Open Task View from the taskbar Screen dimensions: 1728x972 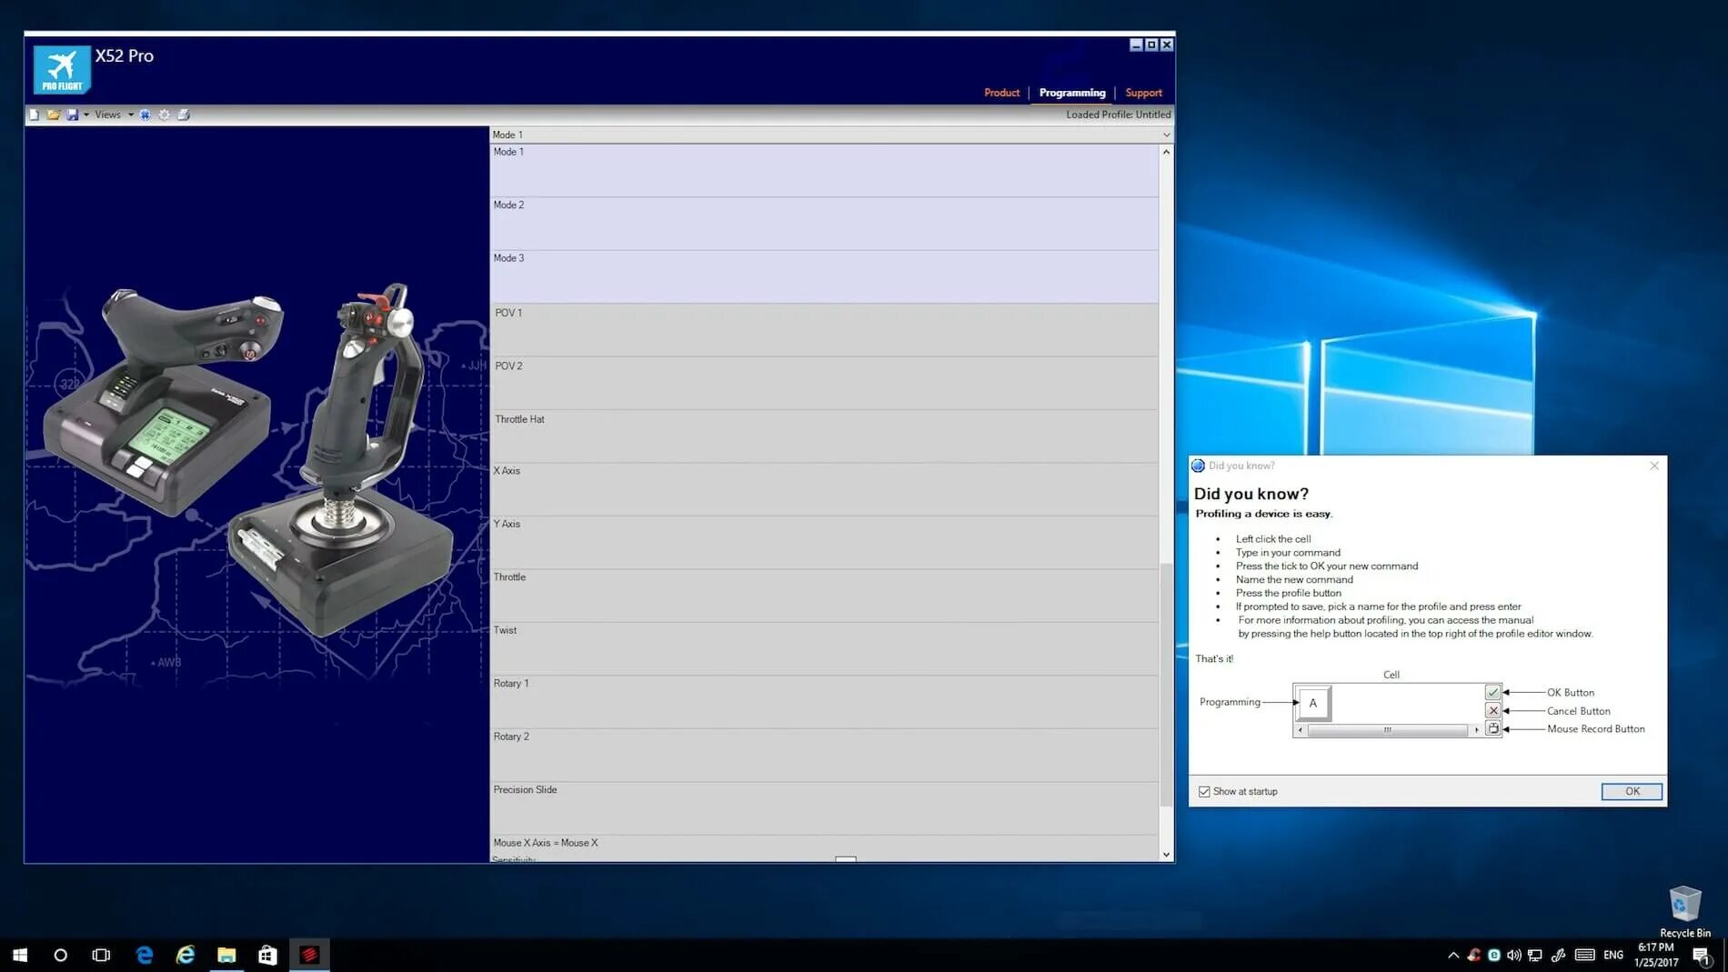(x=101, y=955)
